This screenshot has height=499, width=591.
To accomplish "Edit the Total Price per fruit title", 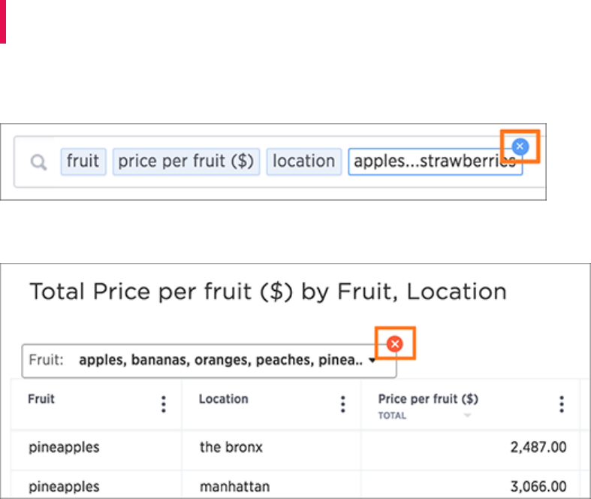I will click(x=268, y=292).
